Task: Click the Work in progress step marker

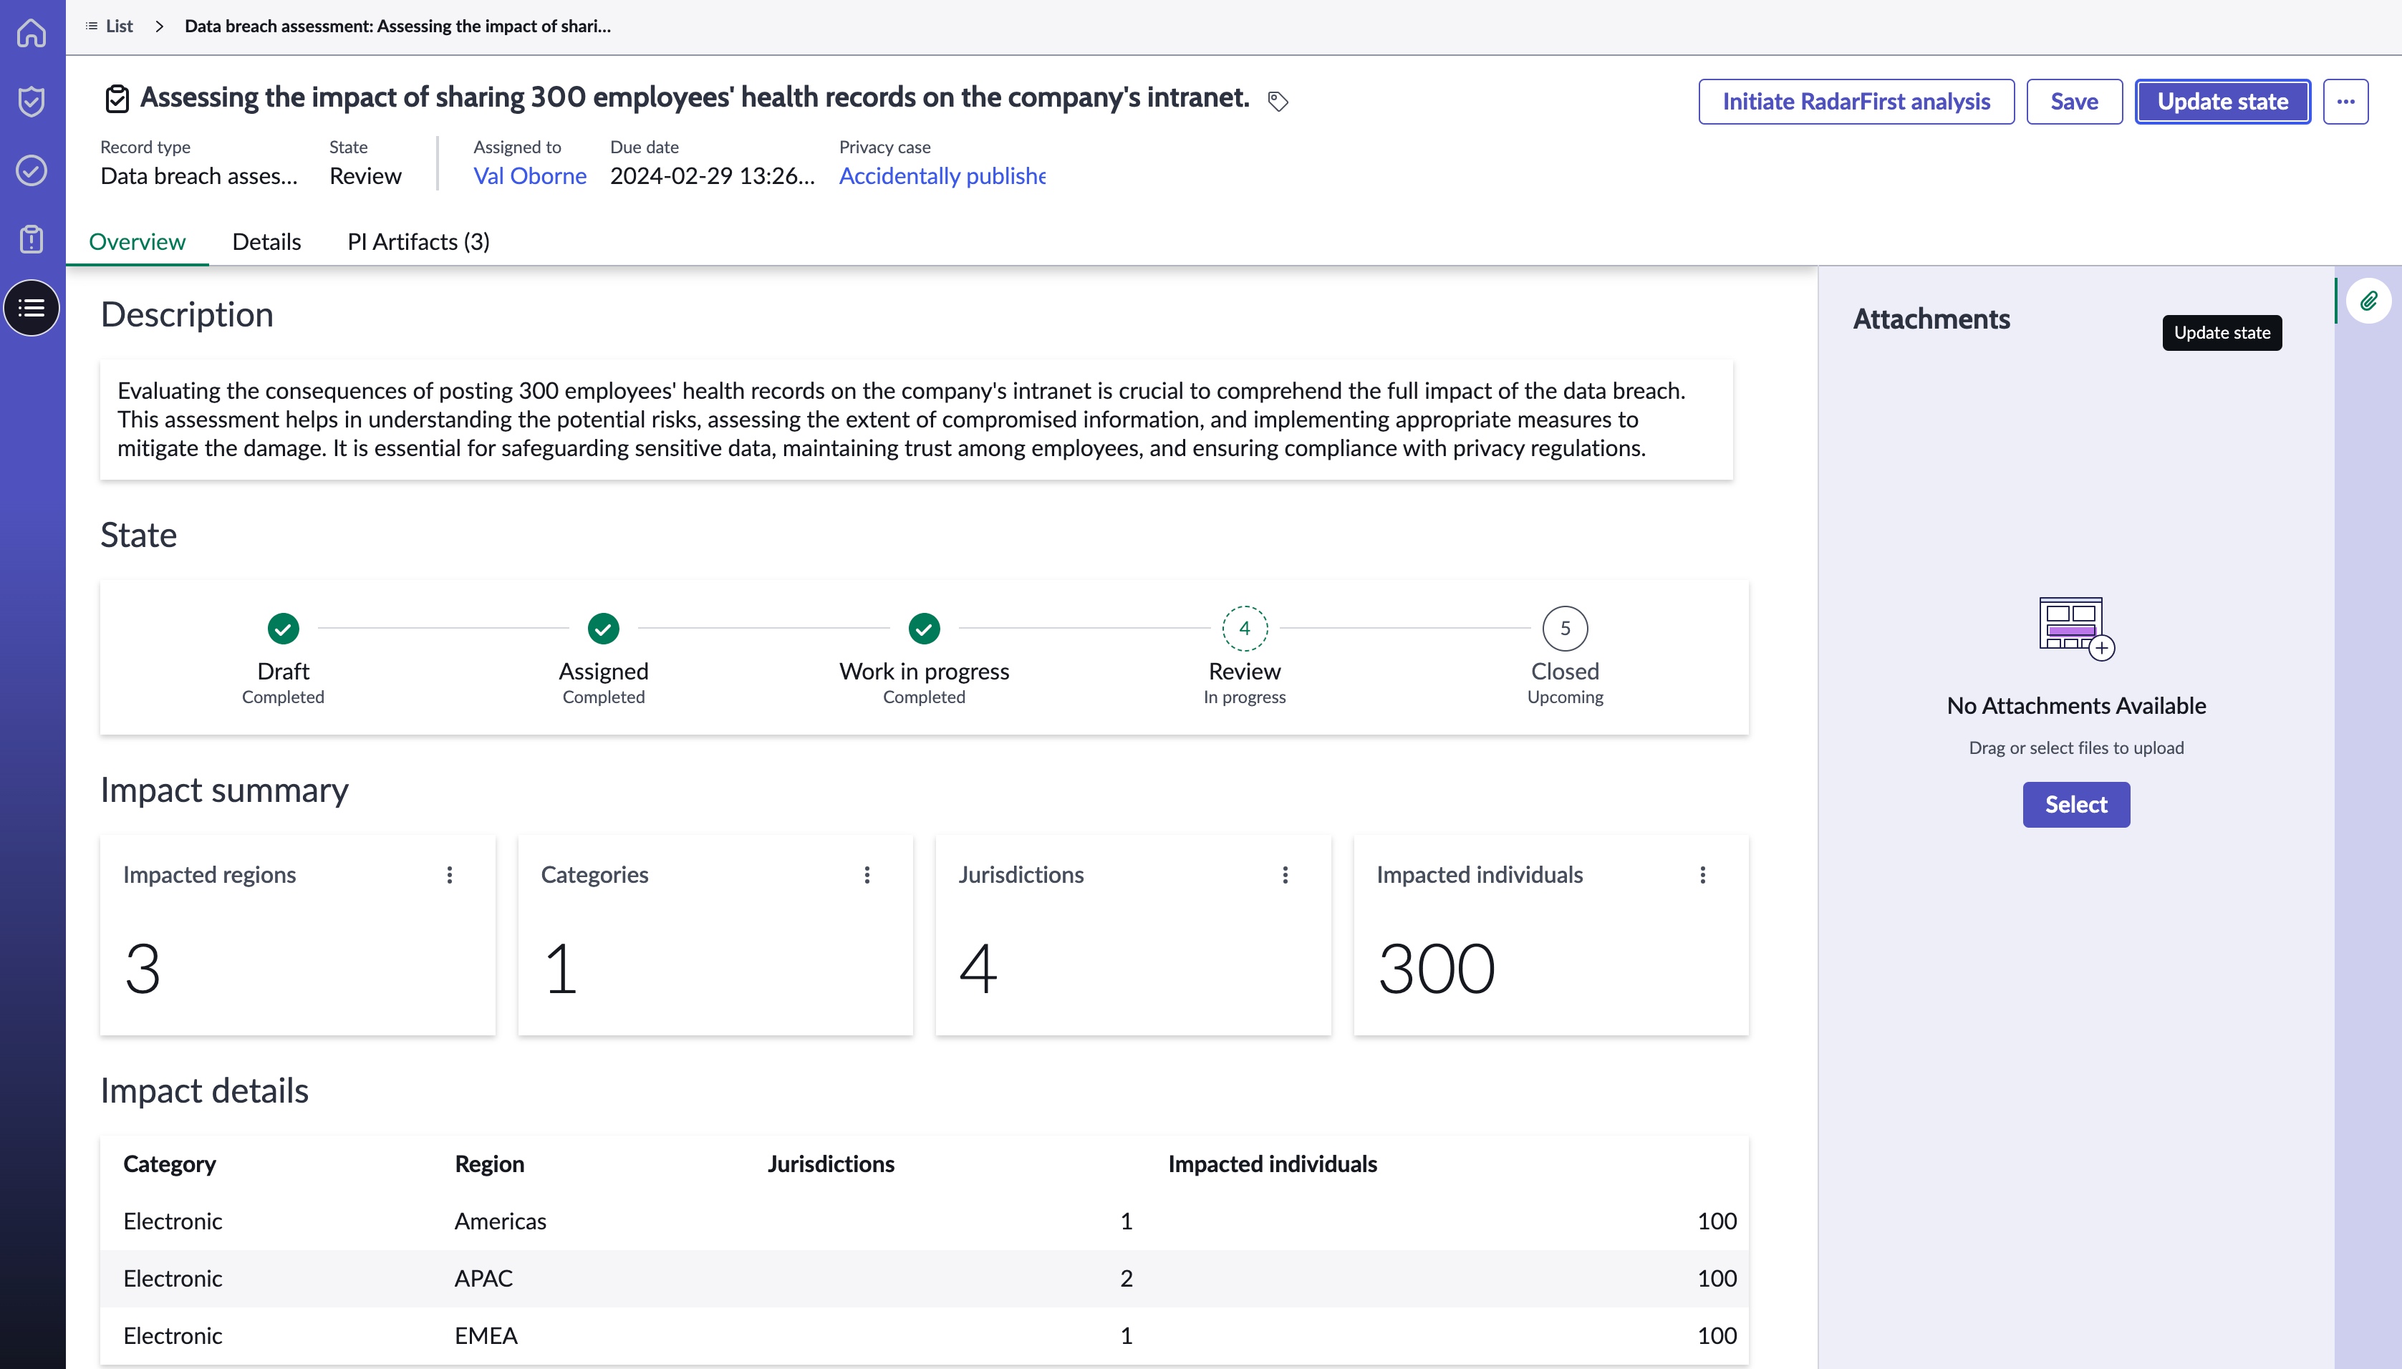Action: pos(925,628)
